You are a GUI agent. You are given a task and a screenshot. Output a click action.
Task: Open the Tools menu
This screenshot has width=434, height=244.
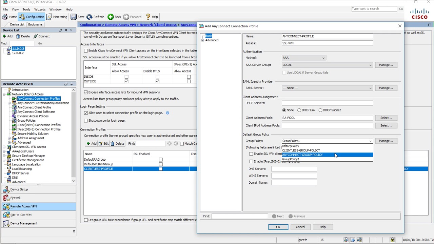click(26, 9)
